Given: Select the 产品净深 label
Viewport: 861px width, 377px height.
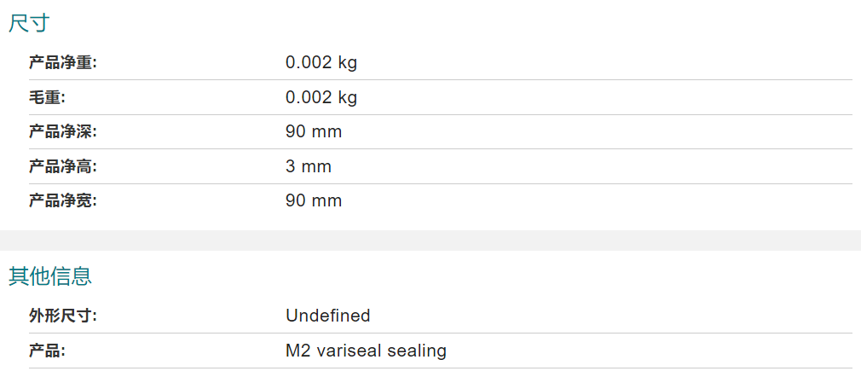Looking at the screenshot, I should click(x=62, y=132).
